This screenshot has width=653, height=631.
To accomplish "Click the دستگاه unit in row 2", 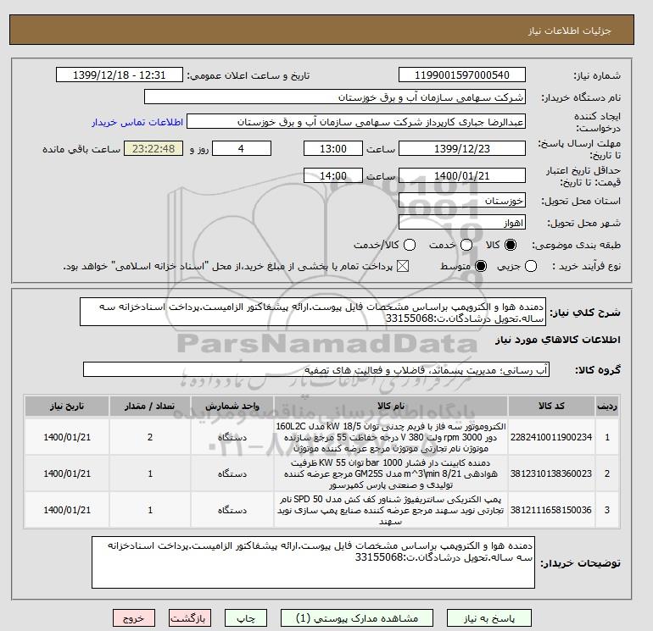I will pyautogui.click(x=232, y=473).
